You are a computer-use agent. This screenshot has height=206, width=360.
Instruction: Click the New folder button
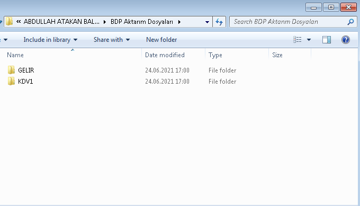(161, 40)
